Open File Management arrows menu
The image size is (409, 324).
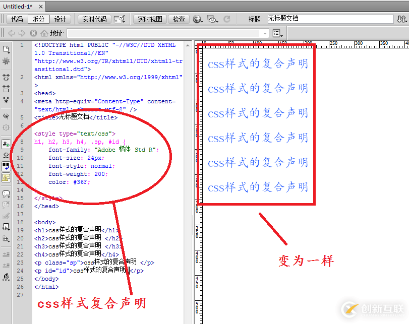[x=402, y=19]
